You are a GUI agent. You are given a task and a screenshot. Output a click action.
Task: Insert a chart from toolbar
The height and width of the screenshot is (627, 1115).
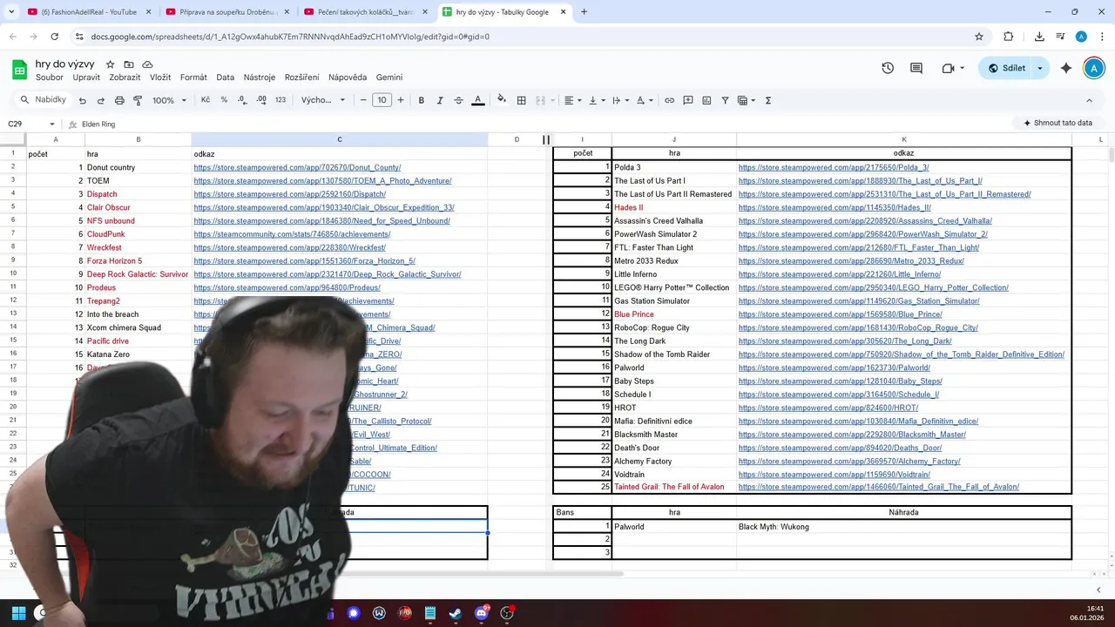click(706, 100)
